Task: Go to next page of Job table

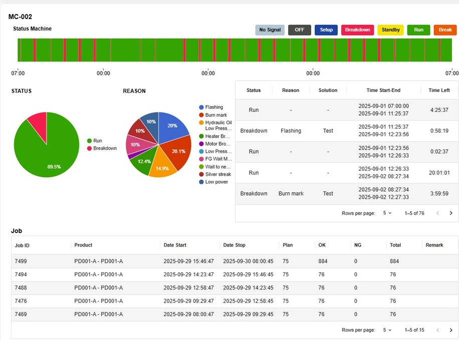Action: click(450, 330)
